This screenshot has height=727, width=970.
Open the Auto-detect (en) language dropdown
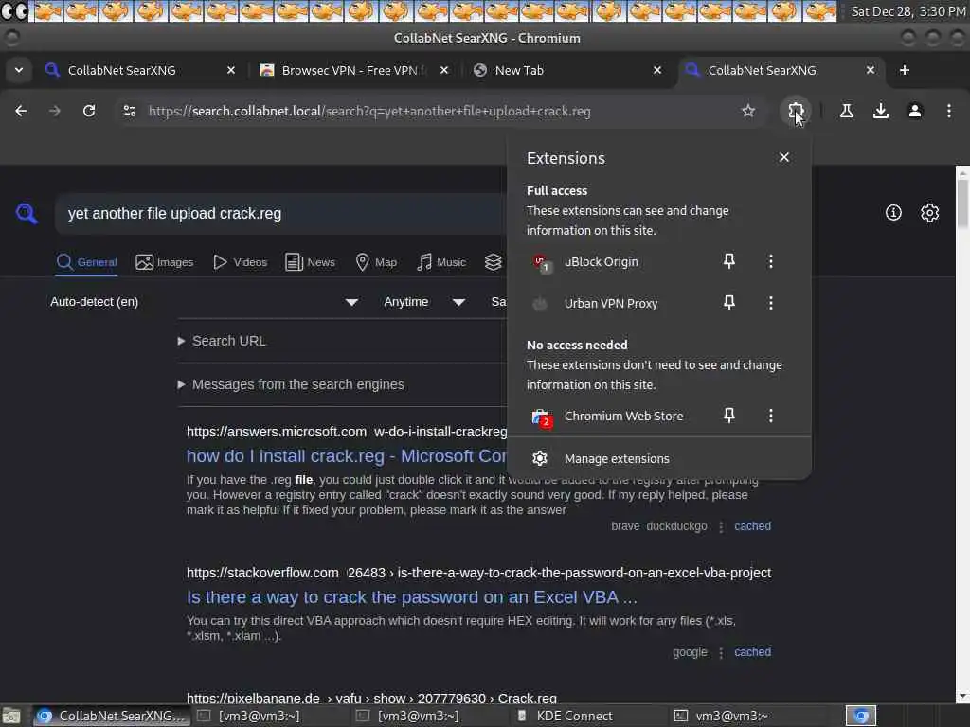pos(205,302)
